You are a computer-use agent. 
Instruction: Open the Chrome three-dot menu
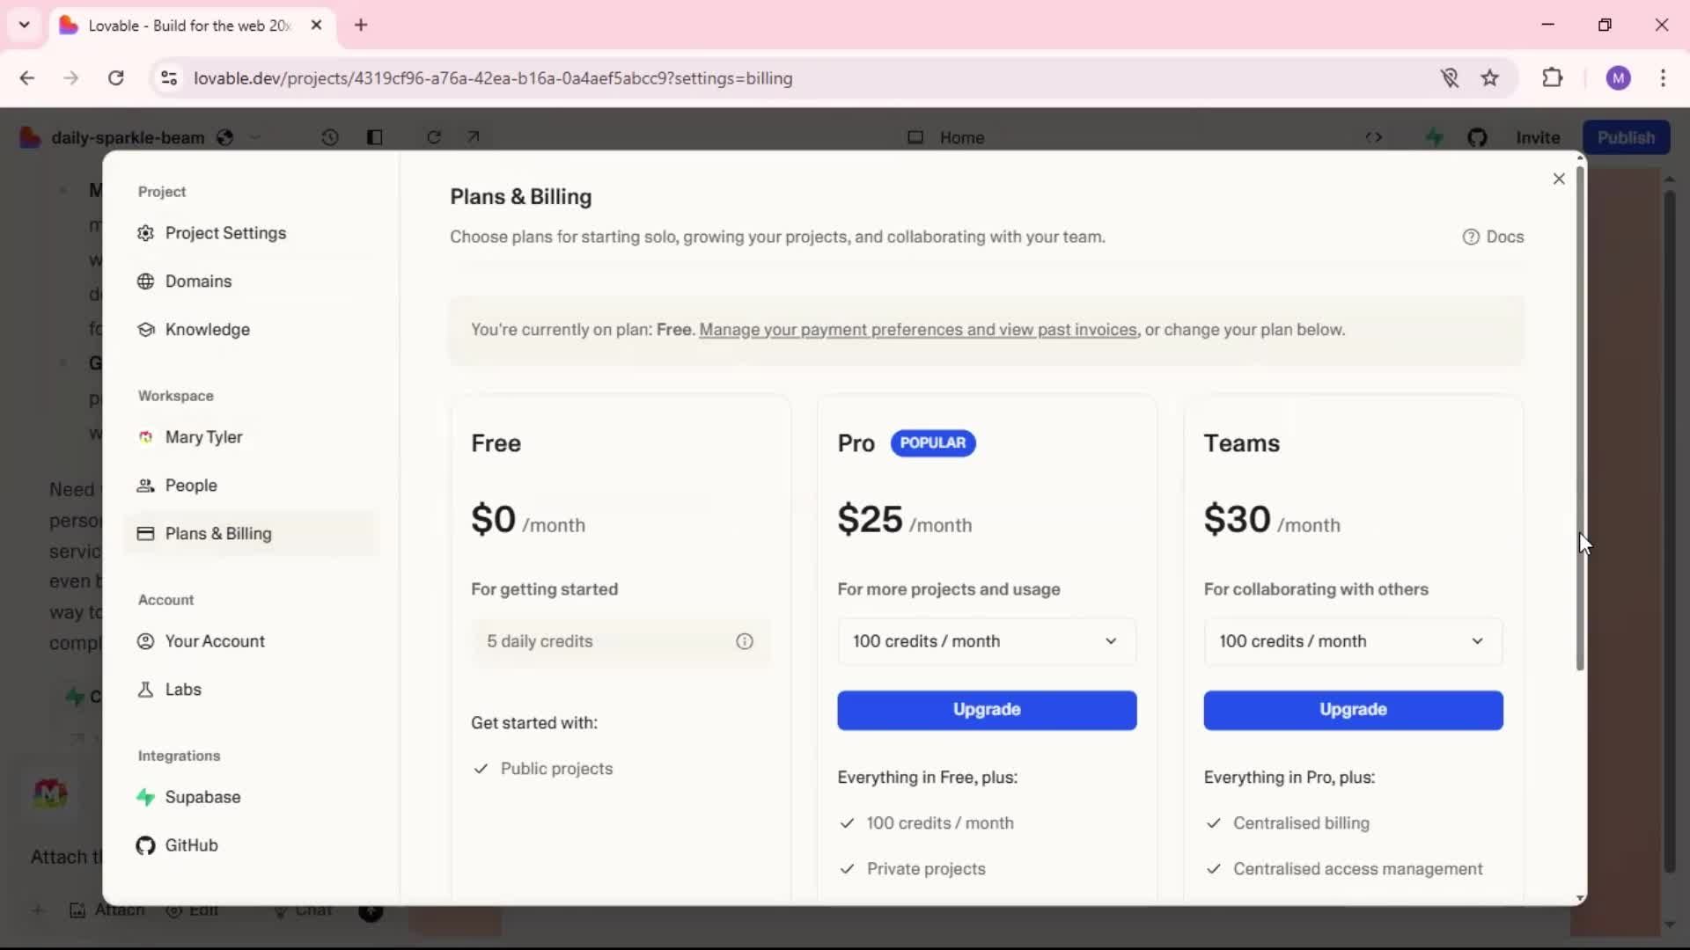(1663, 78)
